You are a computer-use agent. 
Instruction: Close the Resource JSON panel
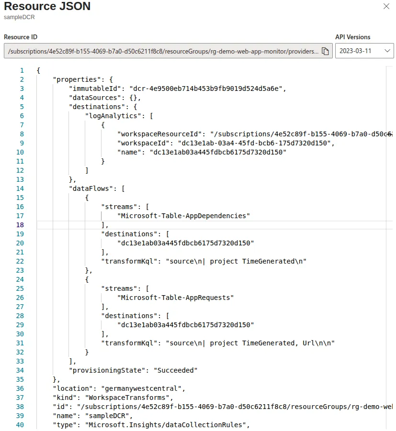pyautogui.click(x=386, y=6)
